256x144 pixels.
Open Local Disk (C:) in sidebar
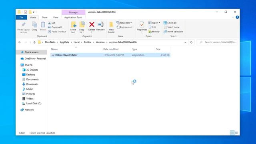(32, 103)
